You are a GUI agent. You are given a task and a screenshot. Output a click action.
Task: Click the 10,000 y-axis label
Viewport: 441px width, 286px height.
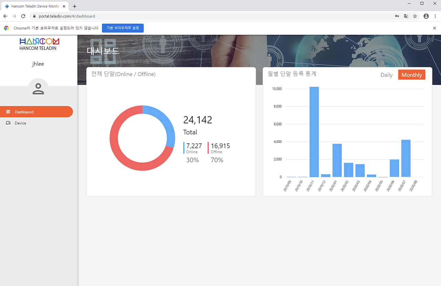click(x=277, y=89)
